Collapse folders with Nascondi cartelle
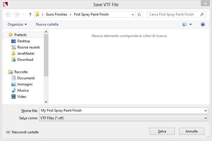This screenshot has width=212, height=141. point(22,132)
